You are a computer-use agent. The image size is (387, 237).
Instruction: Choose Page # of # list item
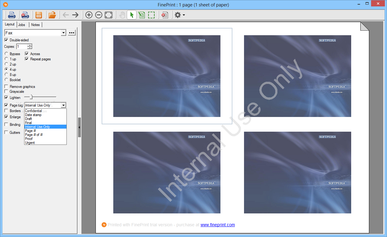(45, 135)
